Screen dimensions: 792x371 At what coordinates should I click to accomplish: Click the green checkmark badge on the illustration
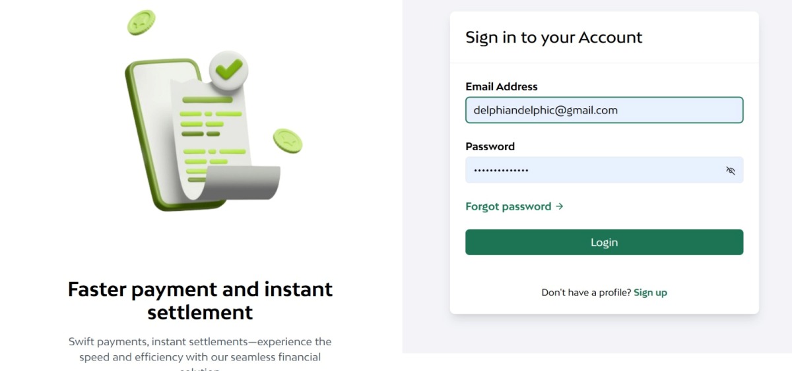coord(229,69)
